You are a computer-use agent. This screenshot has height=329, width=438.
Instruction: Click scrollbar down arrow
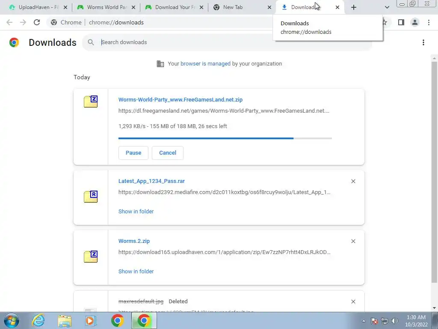(x=434, y=308)
